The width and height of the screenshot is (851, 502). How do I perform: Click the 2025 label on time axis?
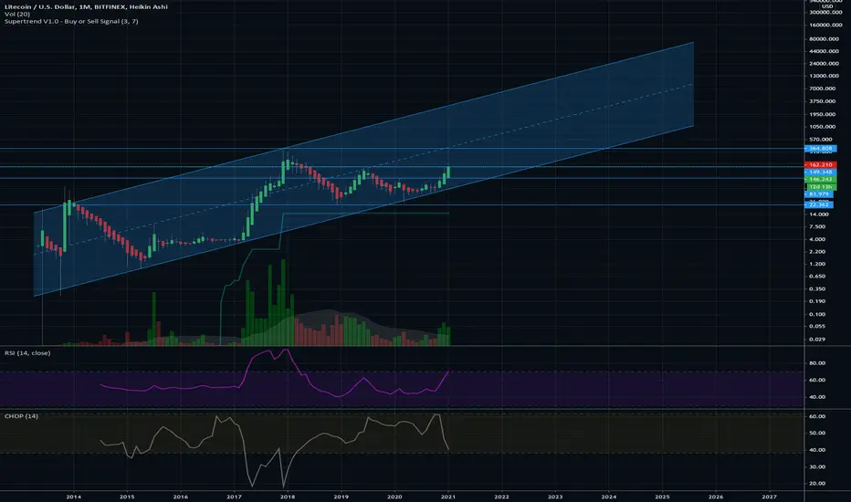[x=662, y=497]
